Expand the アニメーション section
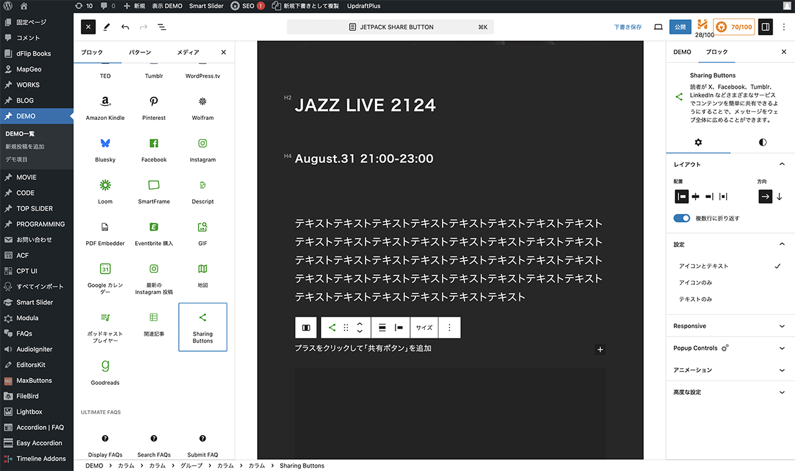 pos(729,370)
